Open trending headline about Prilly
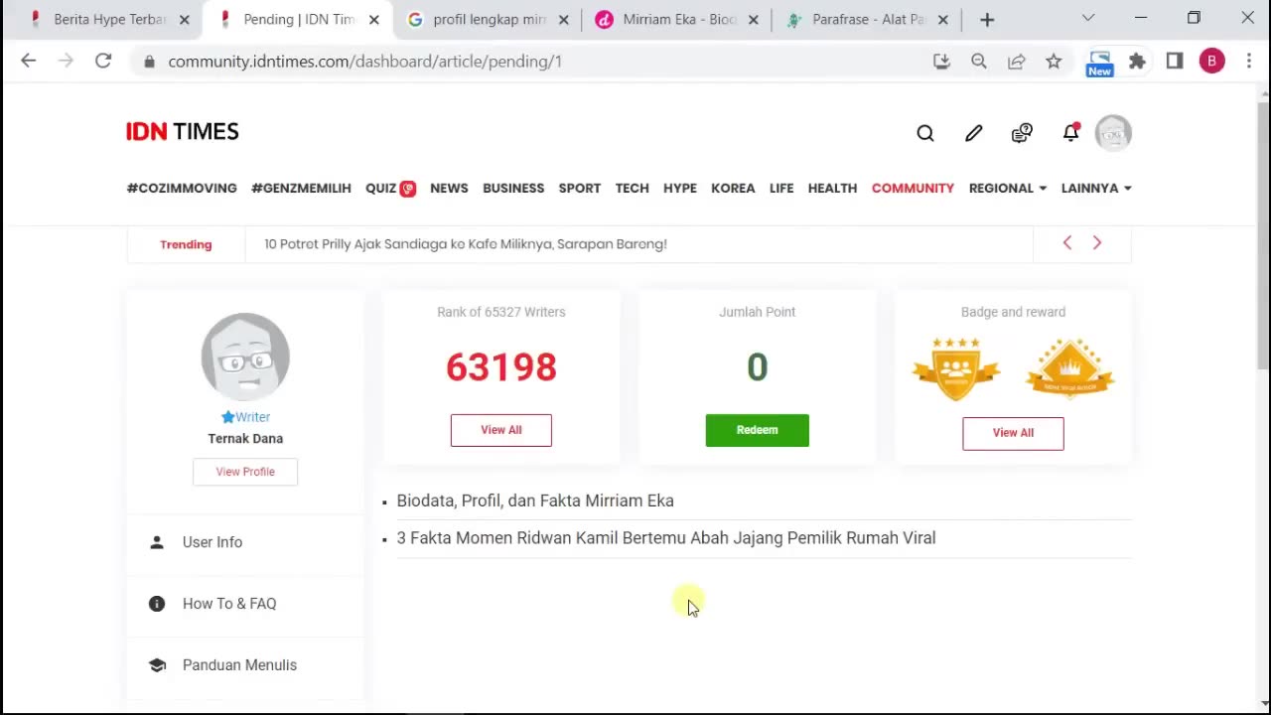Screen dimensions: 1271x715 (x=466, y=244)
